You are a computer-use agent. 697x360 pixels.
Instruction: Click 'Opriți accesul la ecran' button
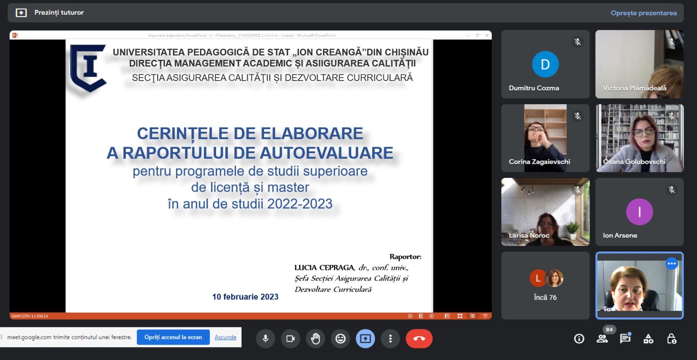[173, 337]
